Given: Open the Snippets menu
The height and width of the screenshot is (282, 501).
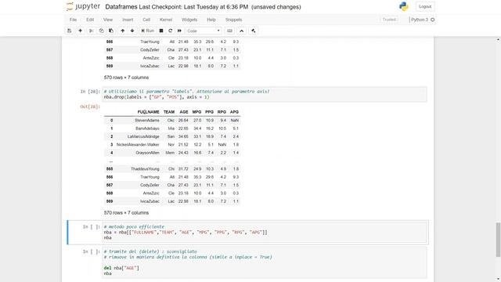Looking at the screenshot, I should (x=233, y=20).
